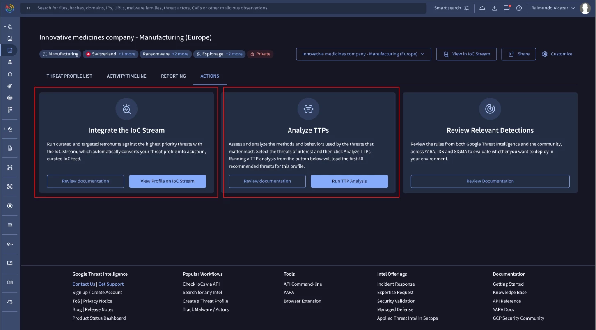Open GCP Security Community link
The image size is (596, 330).
click(518, 318)
